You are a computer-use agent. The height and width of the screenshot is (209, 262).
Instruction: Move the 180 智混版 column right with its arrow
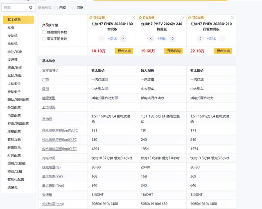point(123,38)
